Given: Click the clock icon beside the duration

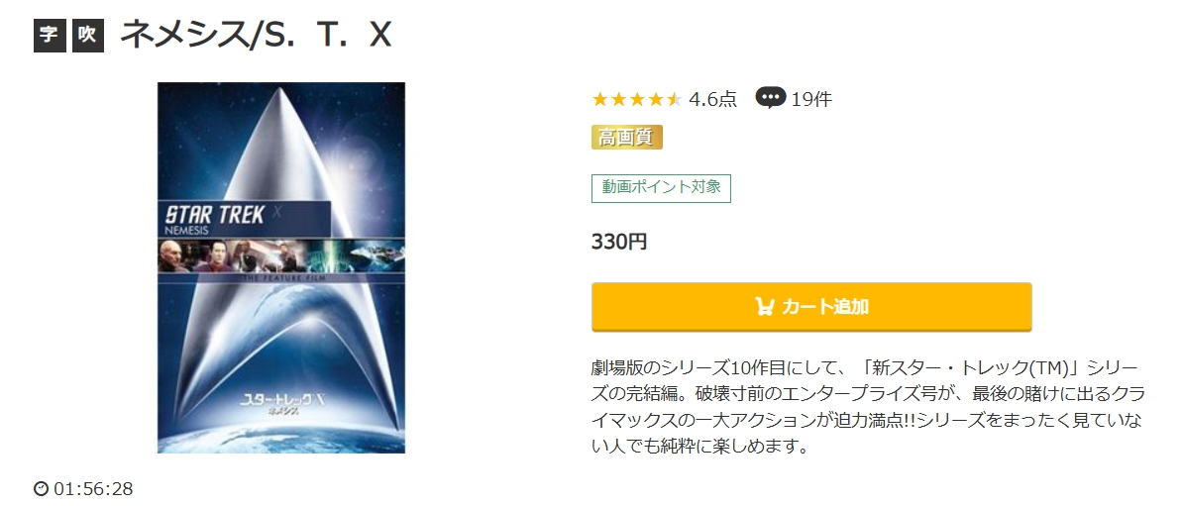Looking at the screenshot, I should click(x=42, y=489).
